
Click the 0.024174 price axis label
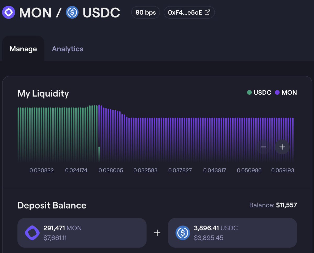point(76,170)
